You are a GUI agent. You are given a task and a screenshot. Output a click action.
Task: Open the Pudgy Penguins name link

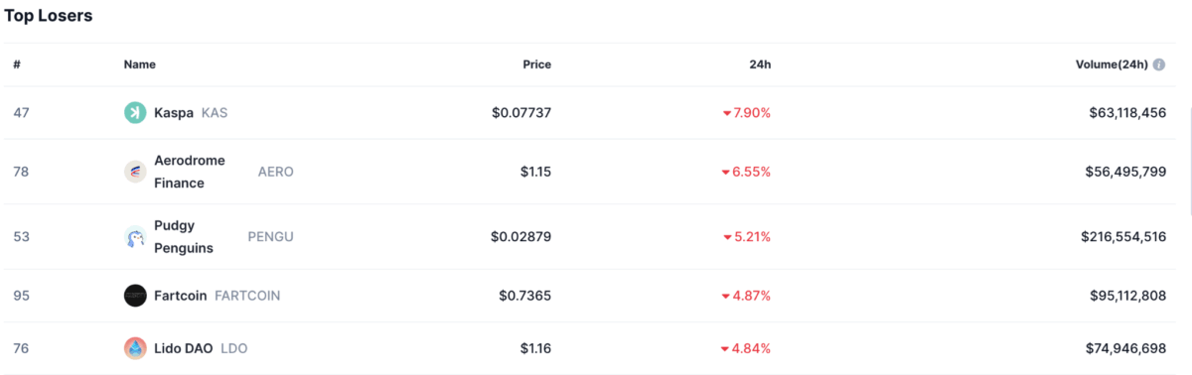[x=184, y=237]
